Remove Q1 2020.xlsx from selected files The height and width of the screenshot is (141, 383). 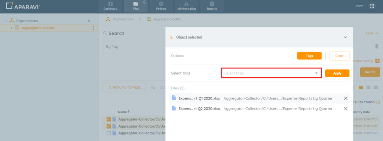(x=346, y=98)
